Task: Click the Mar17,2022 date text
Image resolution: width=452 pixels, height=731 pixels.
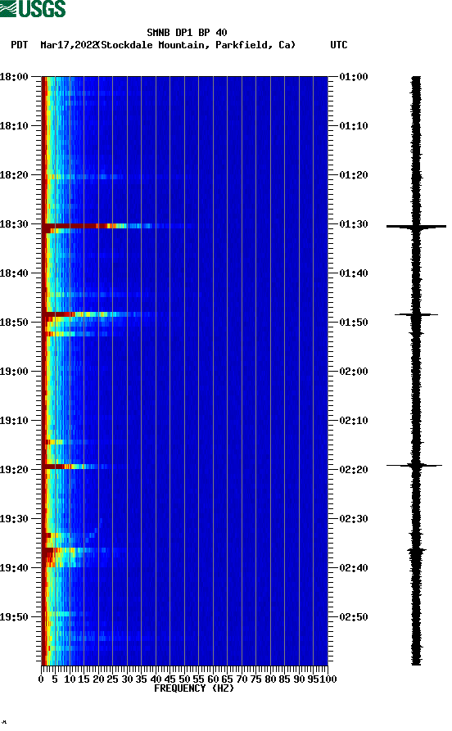Action: (69, 45)
